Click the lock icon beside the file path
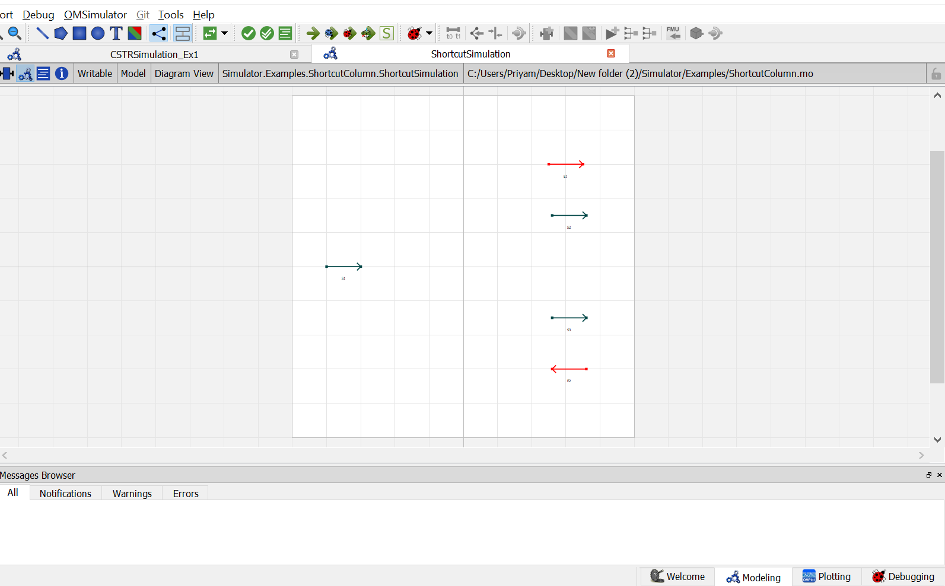945x586 pixels. tap(936, 73)
